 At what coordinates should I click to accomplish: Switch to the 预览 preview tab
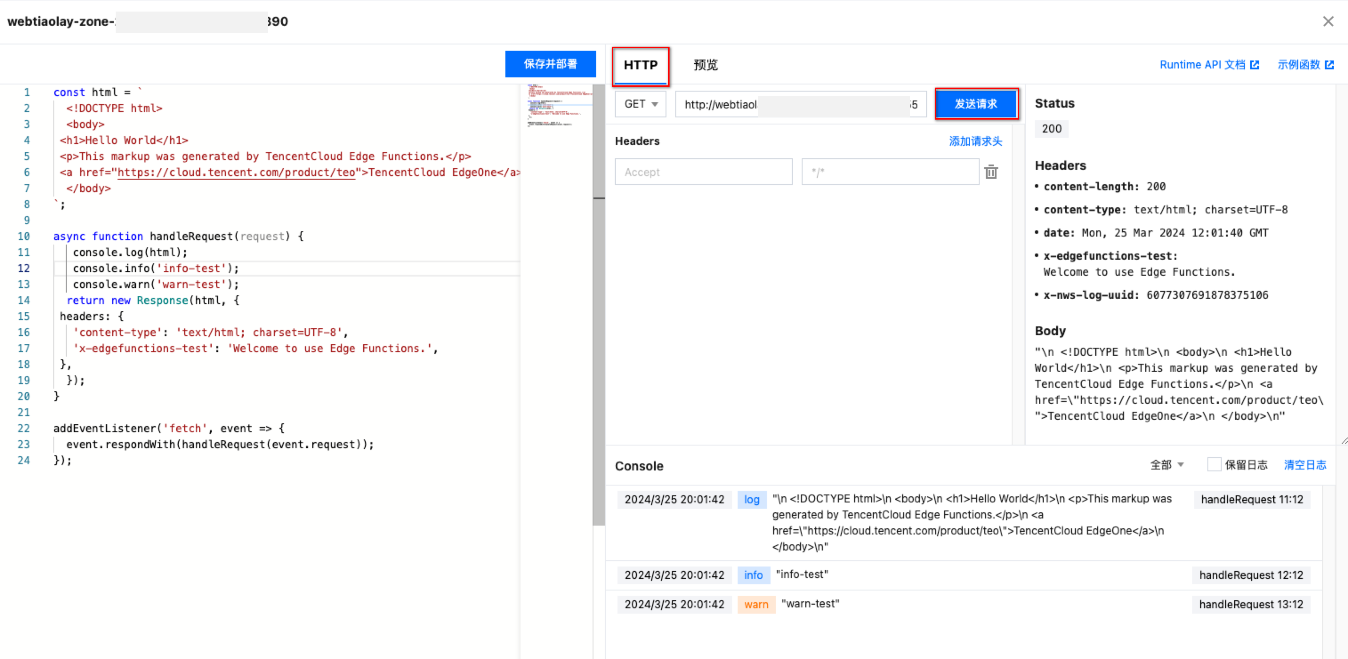(706, 65)
